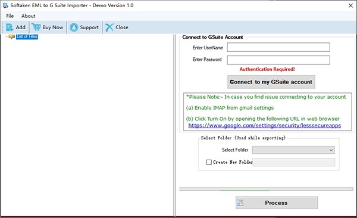This screenshot has width=357, height=218.
Task: Focus the Enter UserName input field
Action: pyautogui.click(x=278, y=47)
